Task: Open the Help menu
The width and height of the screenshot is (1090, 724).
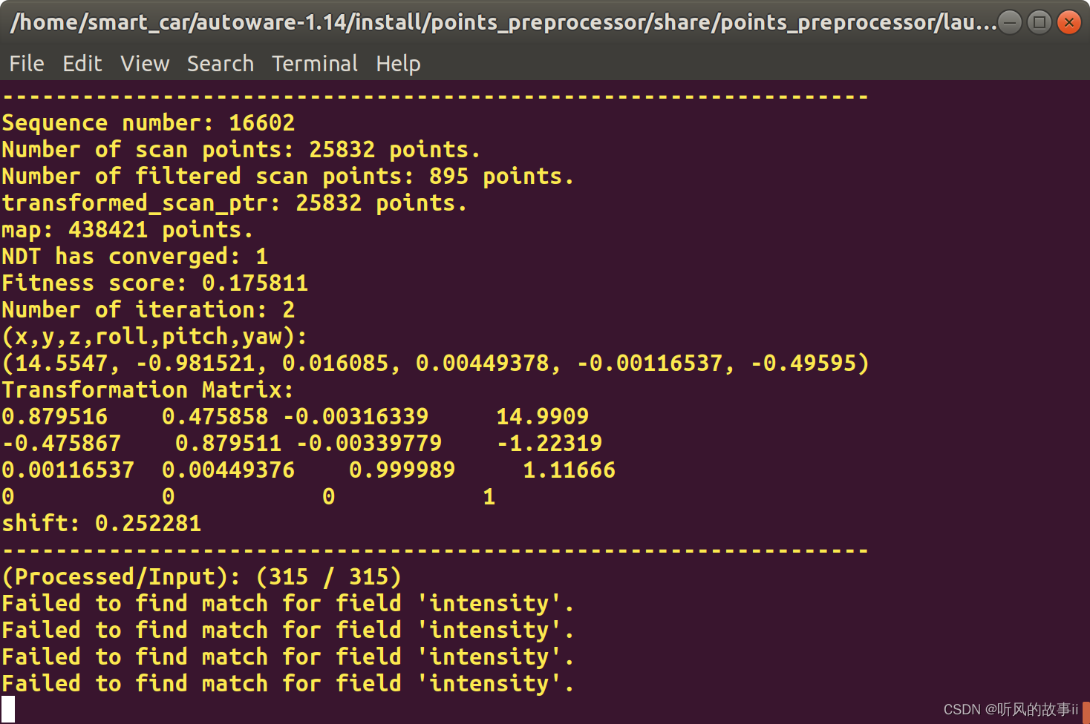Action: tap(398, 64)
